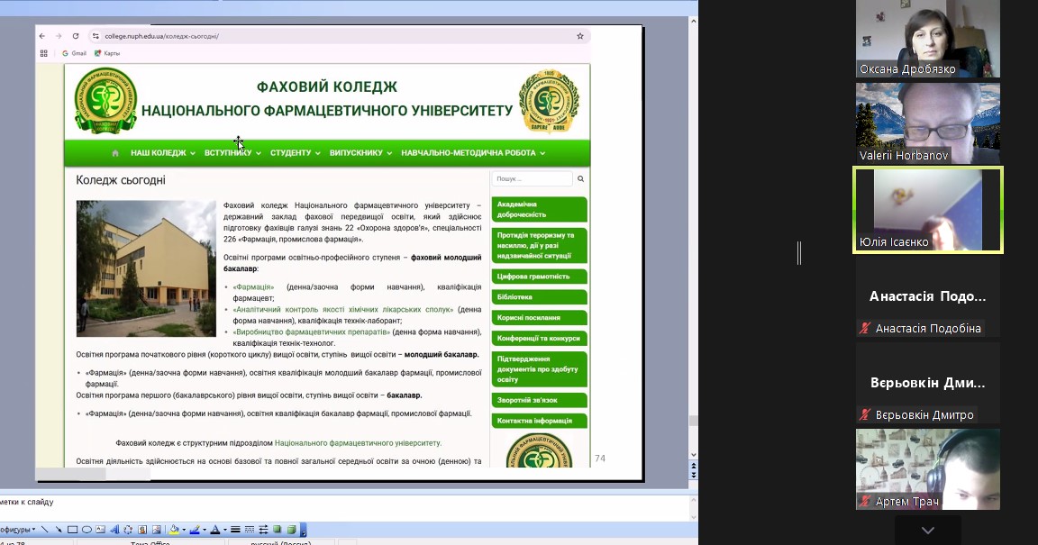Choose the arrow style icon
This screenshot has width=1038, height=545.
263,530
